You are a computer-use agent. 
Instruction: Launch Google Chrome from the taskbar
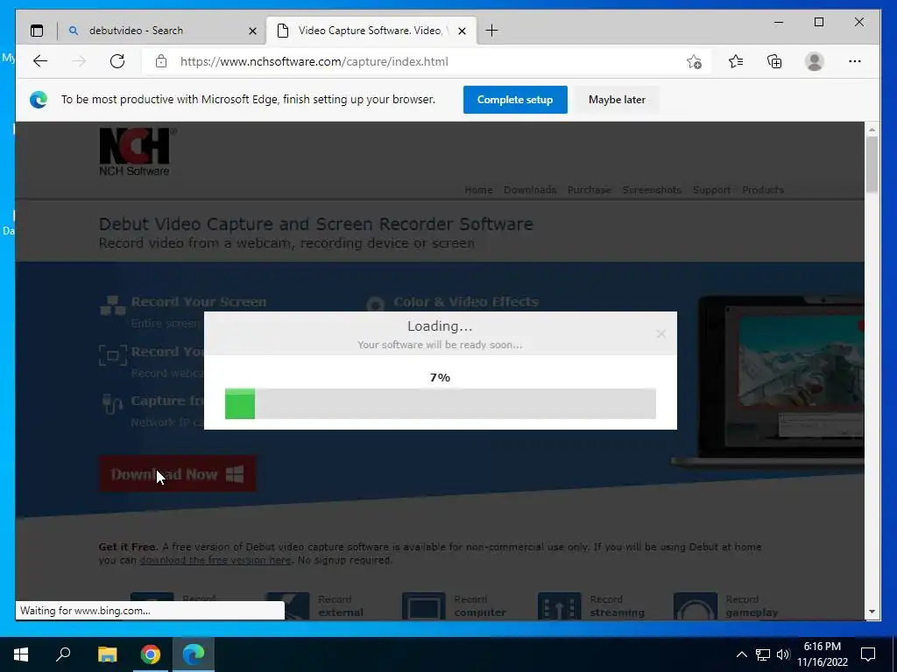[151, 654]
